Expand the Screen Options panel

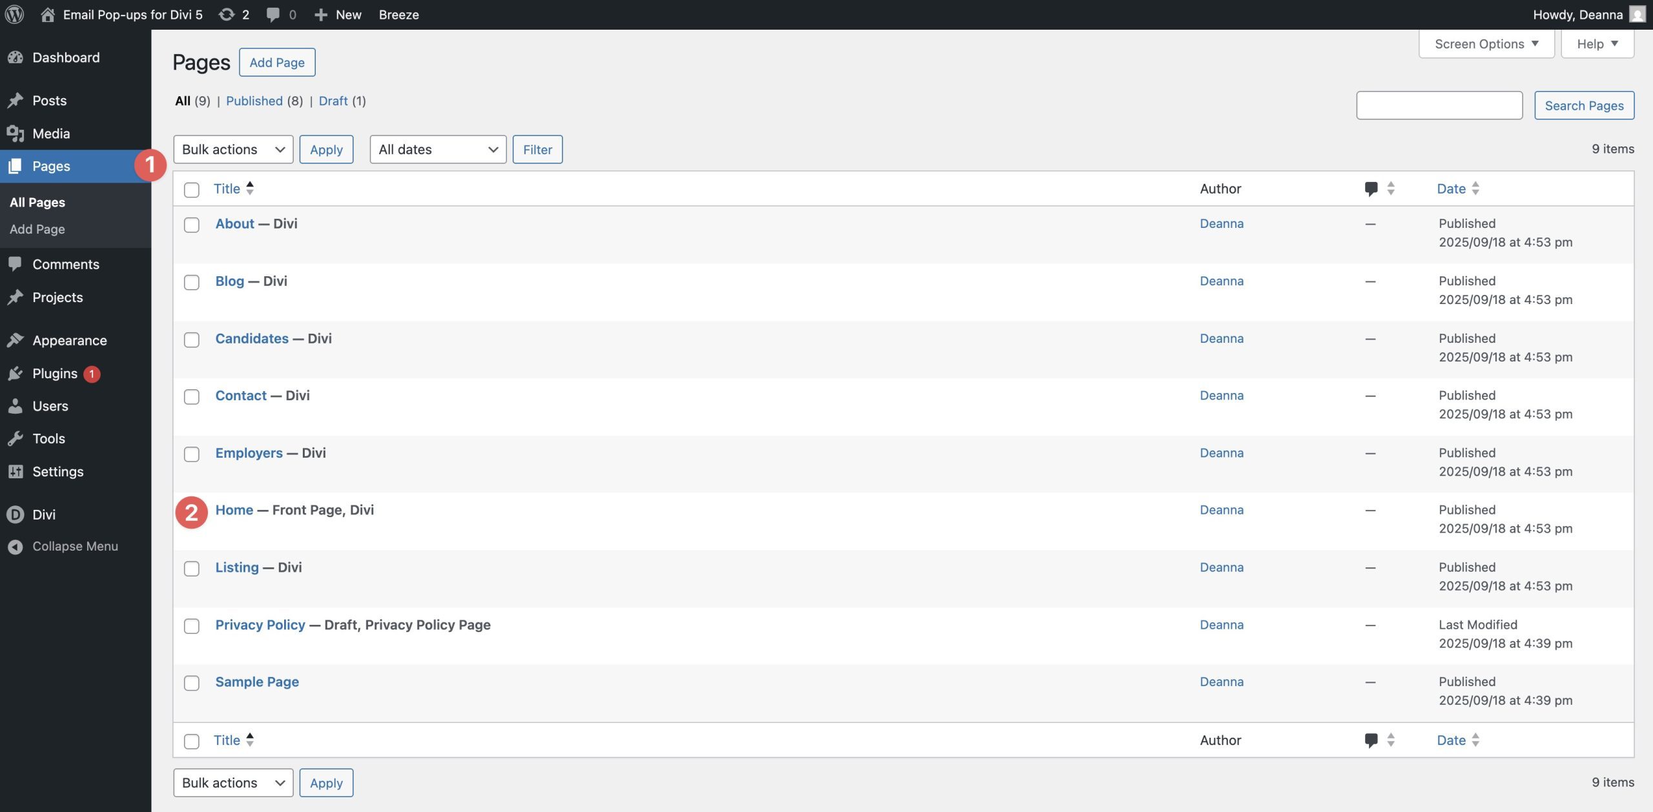coord(1486,44)
